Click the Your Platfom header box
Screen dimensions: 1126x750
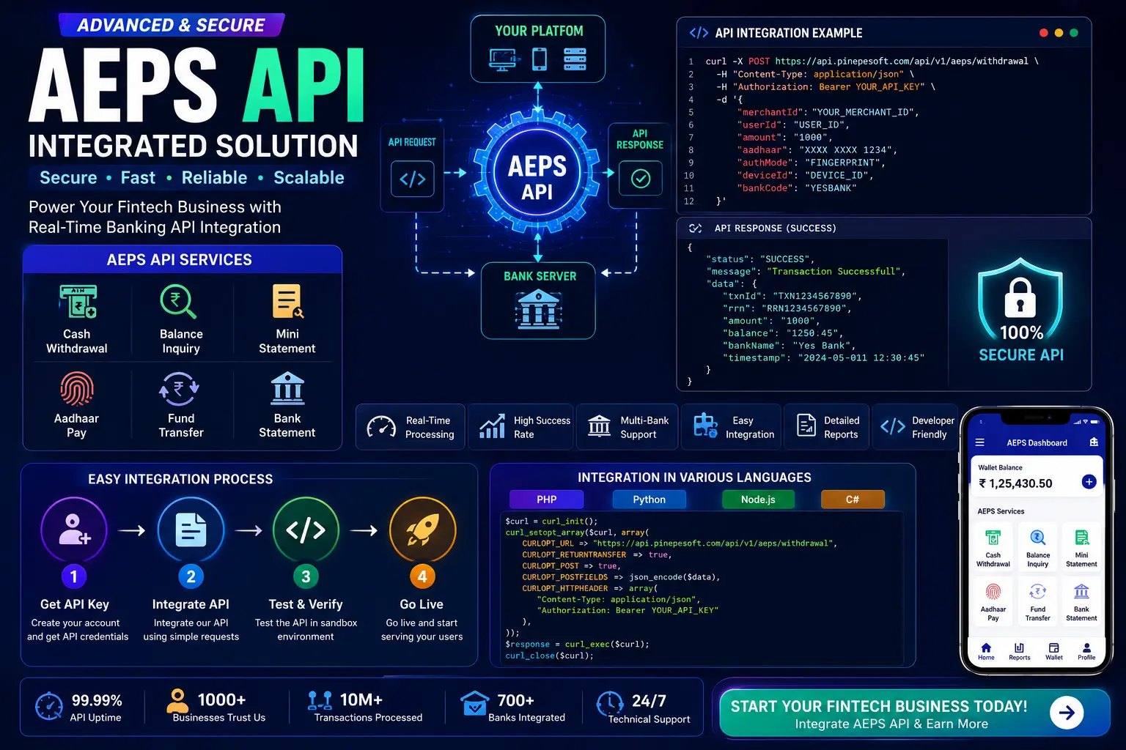[x=538, y=48]
